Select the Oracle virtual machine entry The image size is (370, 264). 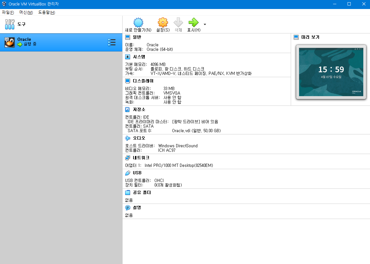[61, 42]
